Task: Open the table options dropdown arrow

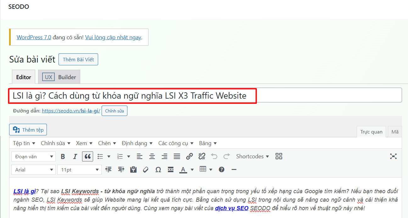Action: 211,170
